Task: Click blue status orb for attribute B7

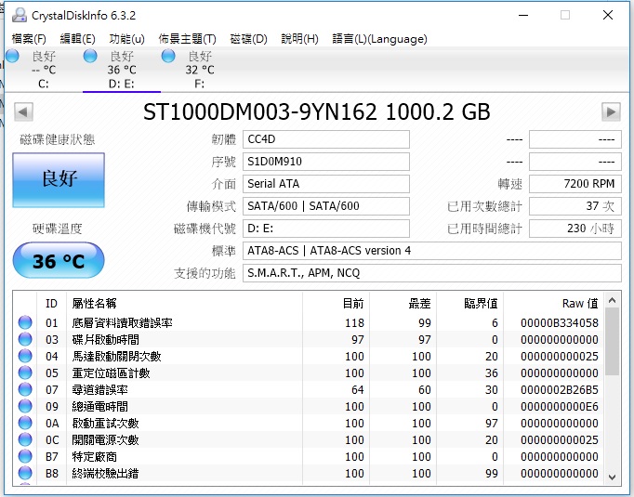Action: click(x=25, y=456)
